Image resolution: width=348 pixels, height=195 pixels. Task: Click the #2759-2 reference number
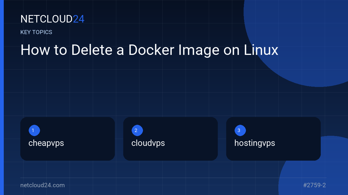[314, 185]
